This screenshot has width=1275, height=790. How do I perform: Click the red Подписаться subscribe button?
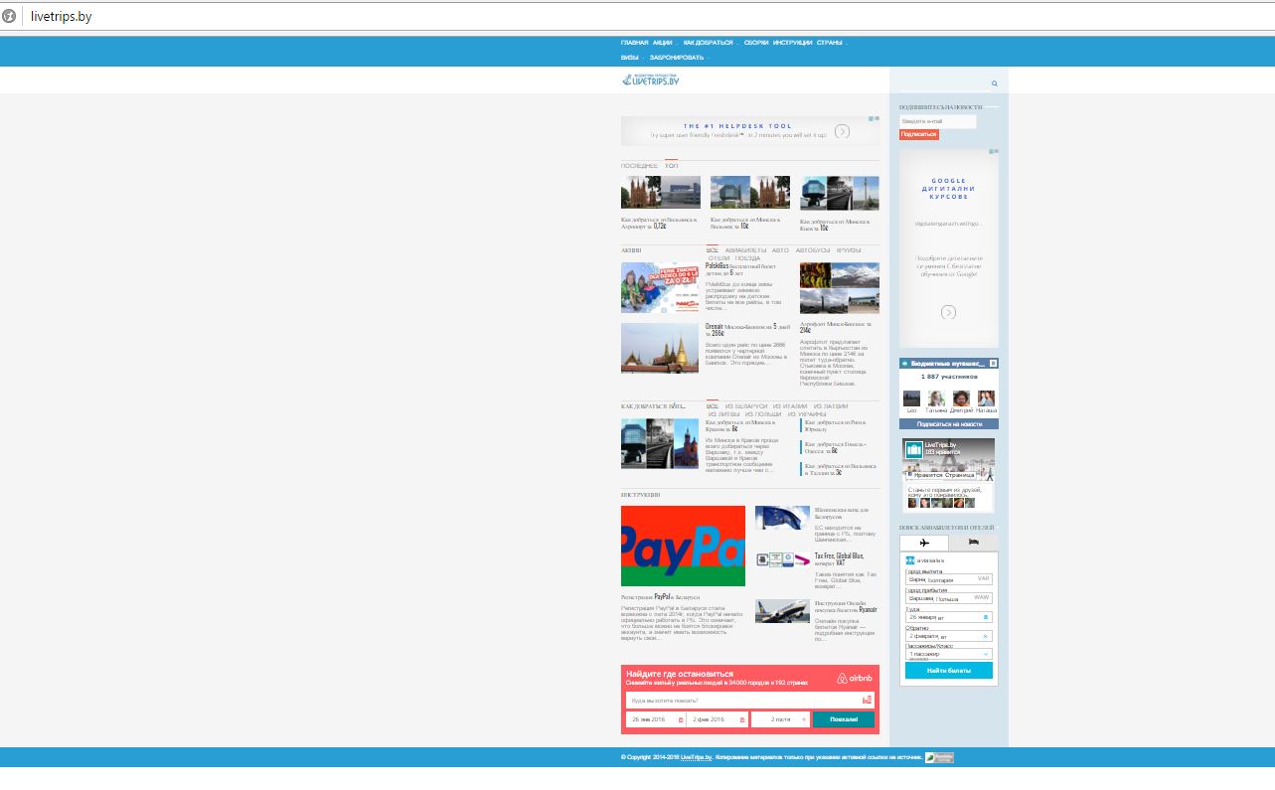[x=919, y=134]
